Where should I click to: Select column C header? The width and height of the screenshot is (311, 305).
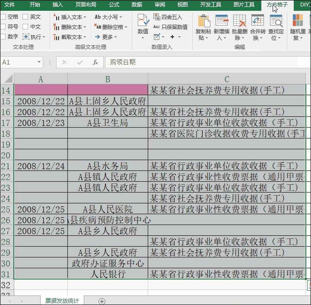click(x=227, y=79)
